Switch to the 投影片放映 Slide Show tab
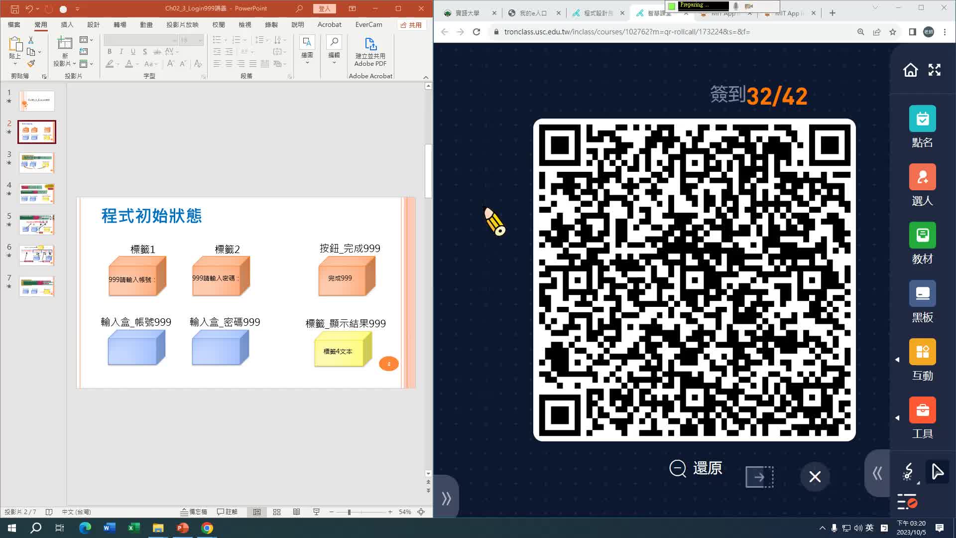 pyautogui.click(x=182, y=24)
